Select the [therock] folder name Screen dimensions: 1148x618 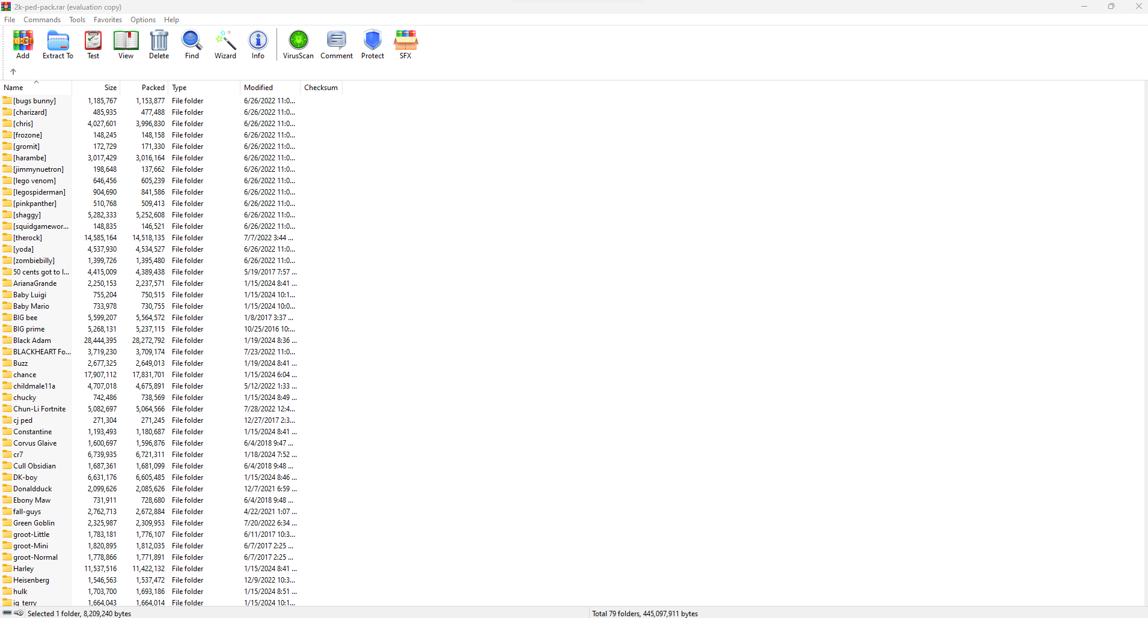28,238
